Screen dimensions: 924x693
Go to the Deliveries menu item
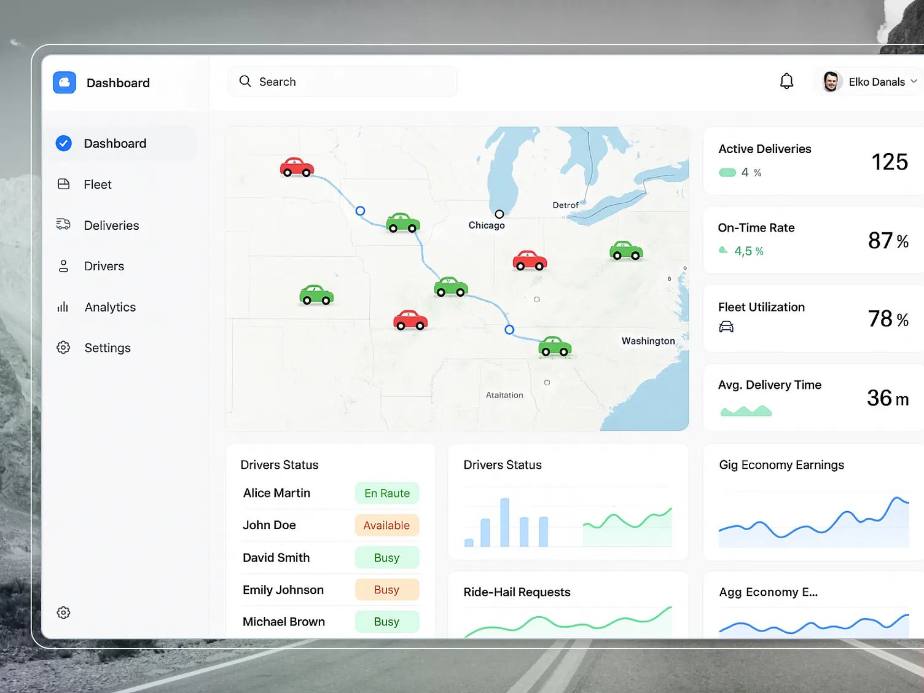pos(111,225)
